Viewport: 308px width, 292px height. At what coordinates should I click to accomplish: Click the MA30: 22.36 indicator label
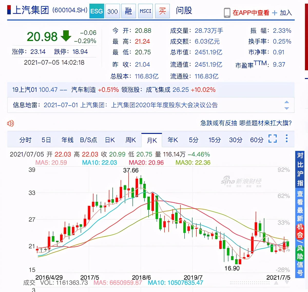coord(193,163)
